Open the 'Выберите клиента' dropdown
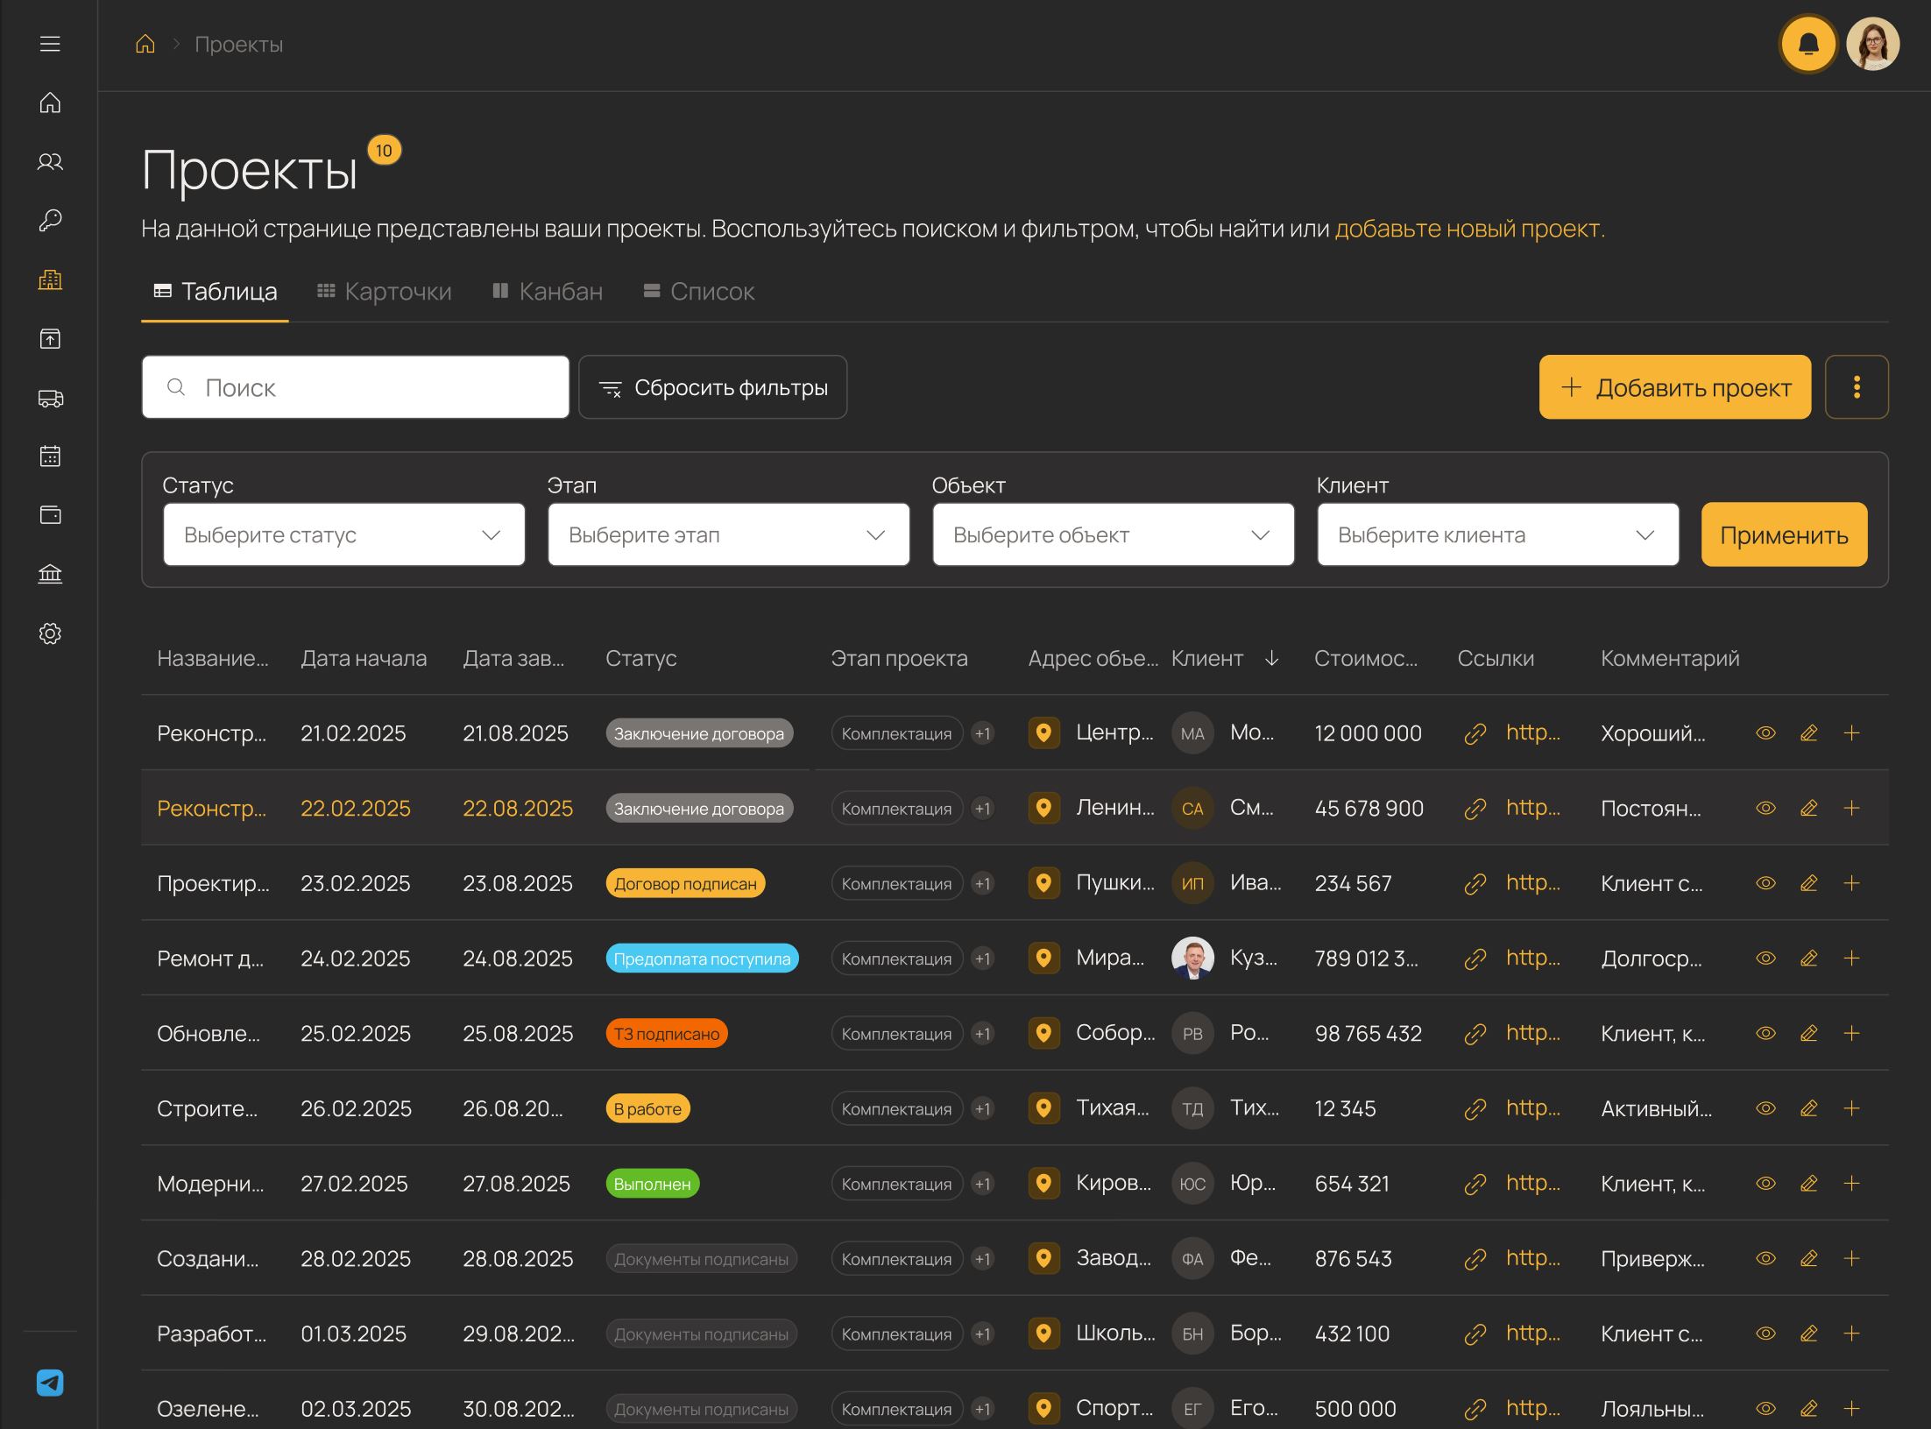Viewport: 1931px width, 1429px height. coord(1497,534)
